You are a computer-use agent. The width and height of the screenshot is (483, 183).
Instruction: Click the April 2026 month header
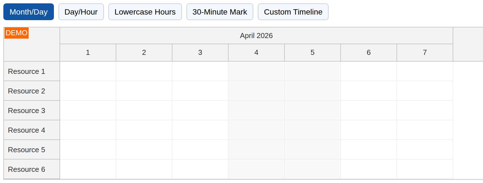(256, 36)
